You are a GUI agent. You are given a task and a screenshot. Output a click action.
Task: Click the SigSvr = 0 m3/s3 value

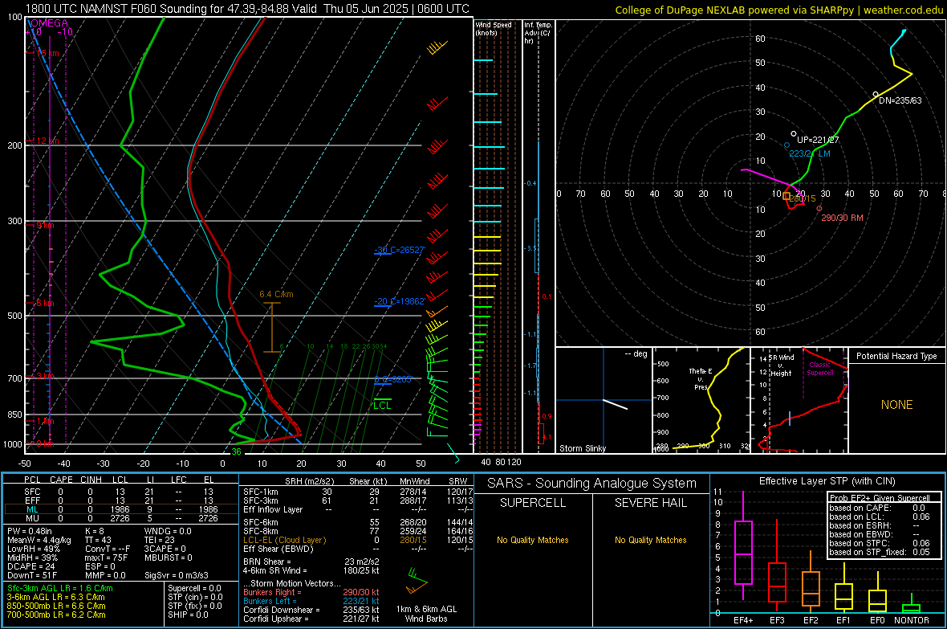coord(177,575)
